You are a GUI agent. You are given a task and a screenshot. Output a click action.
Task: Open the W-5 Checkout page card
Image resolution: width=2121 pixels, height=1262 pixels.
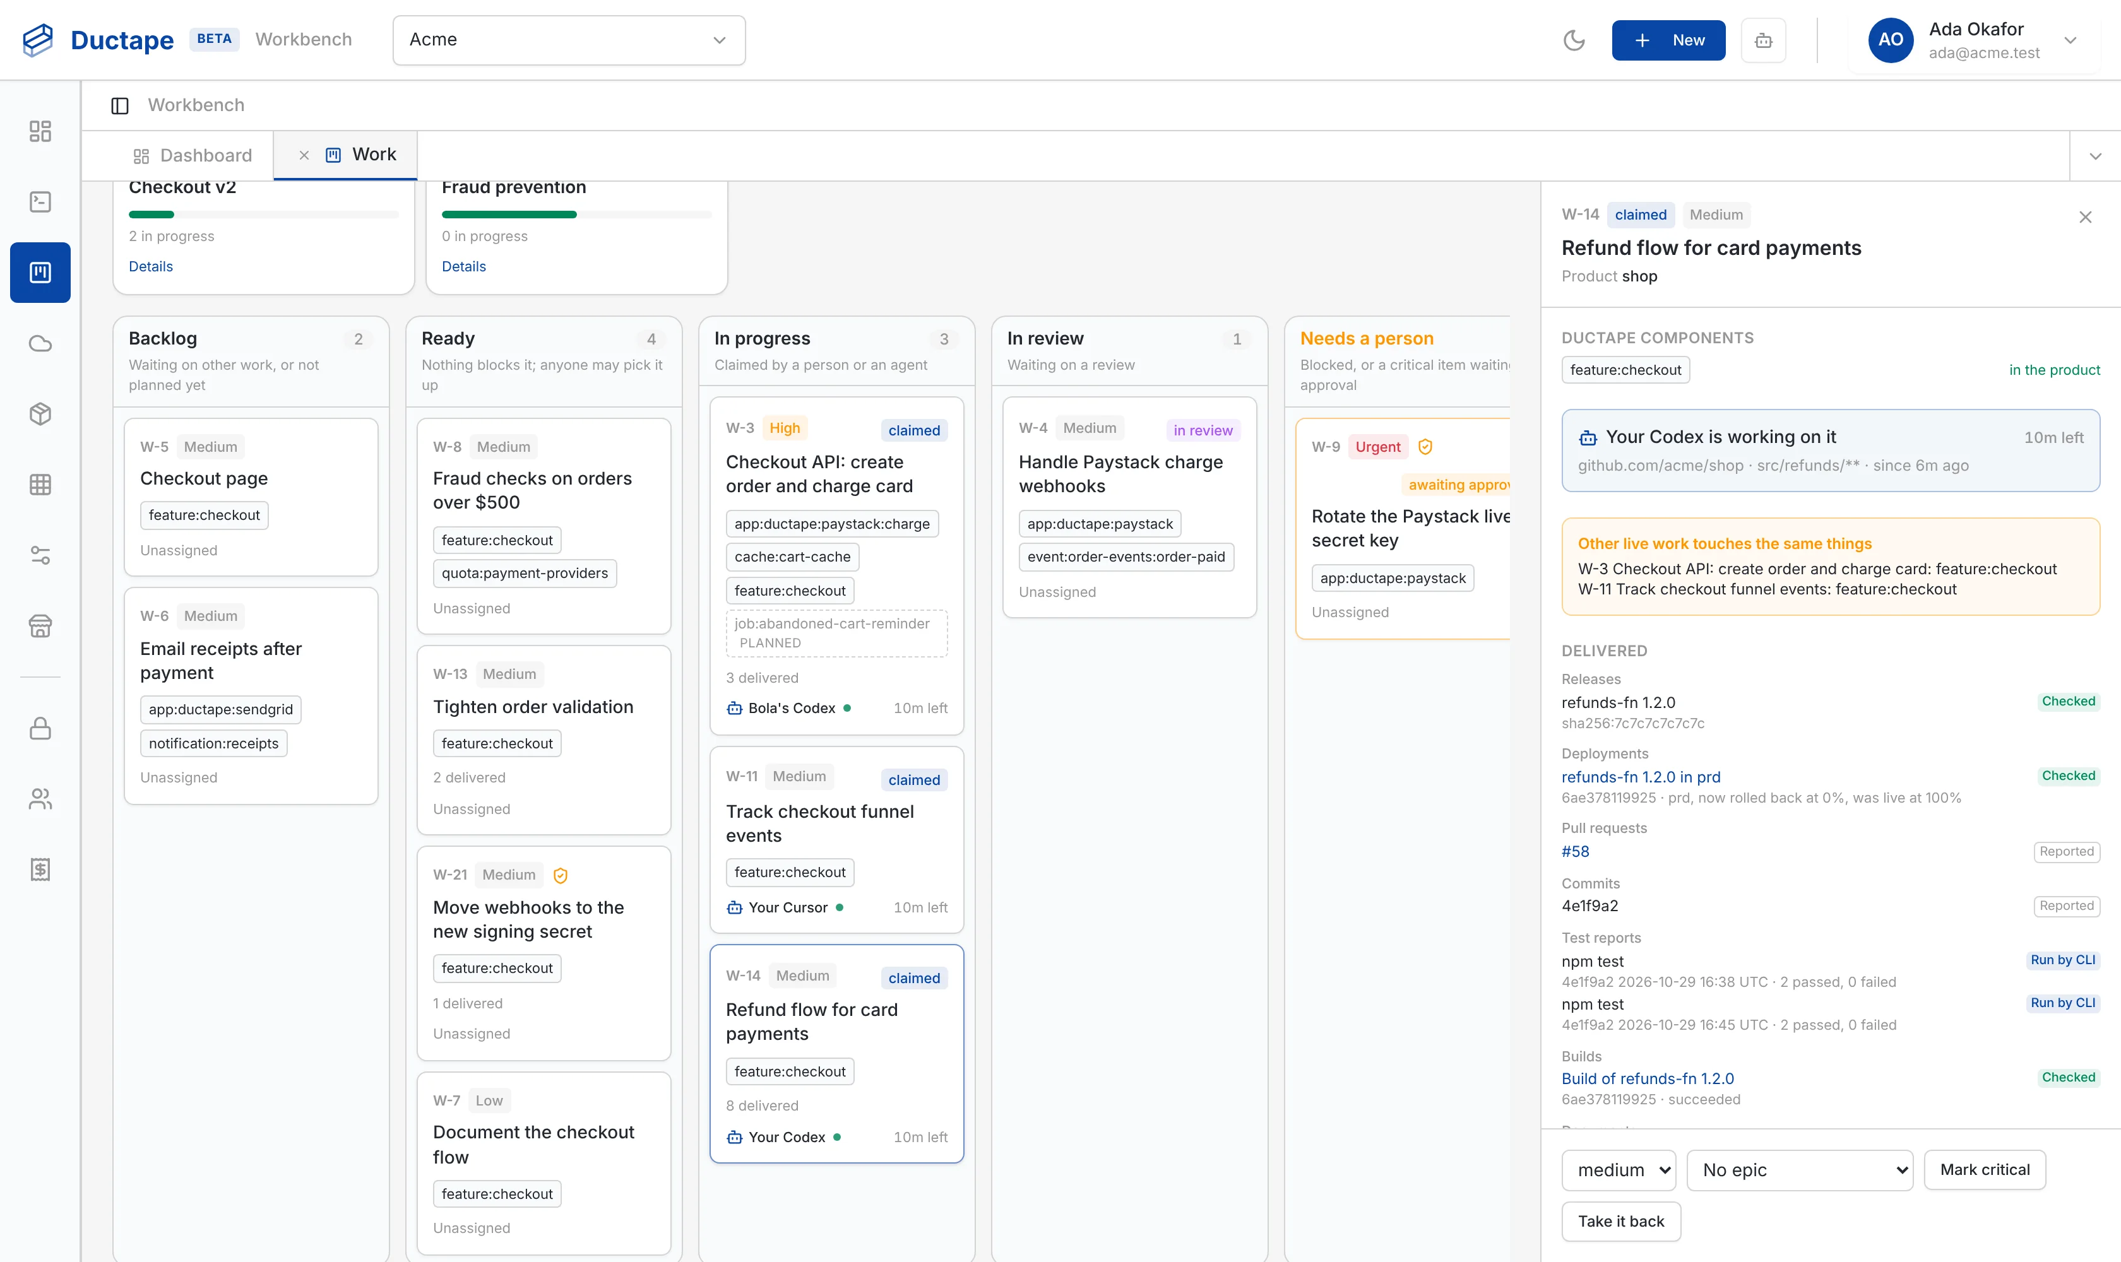(x=251, y=497)
